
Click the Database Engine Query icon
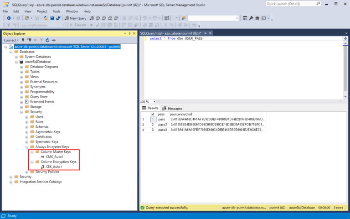pyautogui.click(x=92, y=18)
